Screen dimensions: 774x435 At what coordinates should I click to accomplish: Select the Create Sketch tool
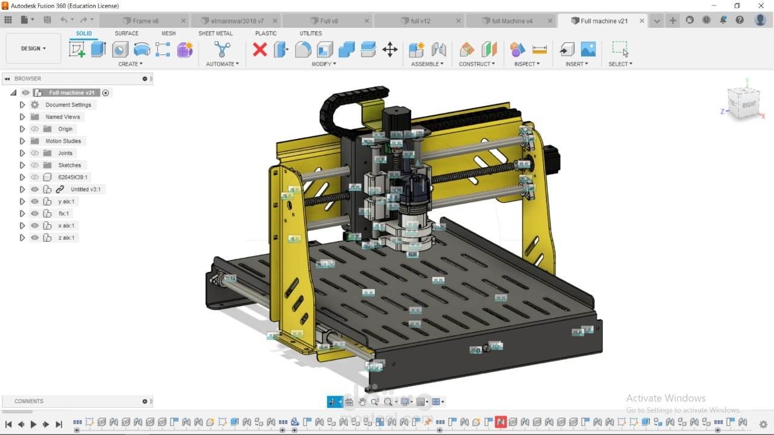coord(77,50)
